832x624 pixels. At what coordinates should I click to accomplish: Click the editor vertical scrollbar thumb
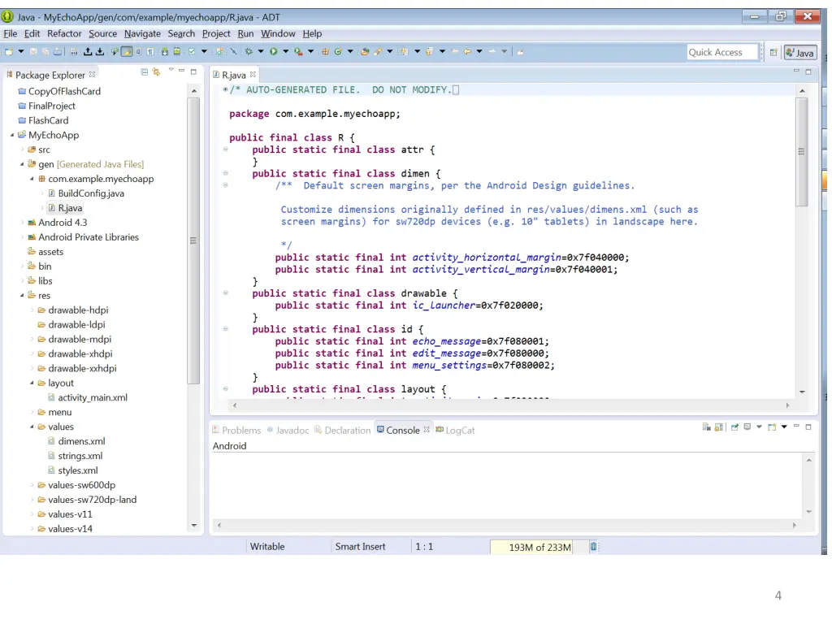tap(801, 152)
